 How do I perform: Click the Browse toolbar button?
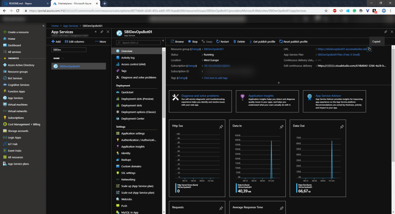(x=177, y=42)
